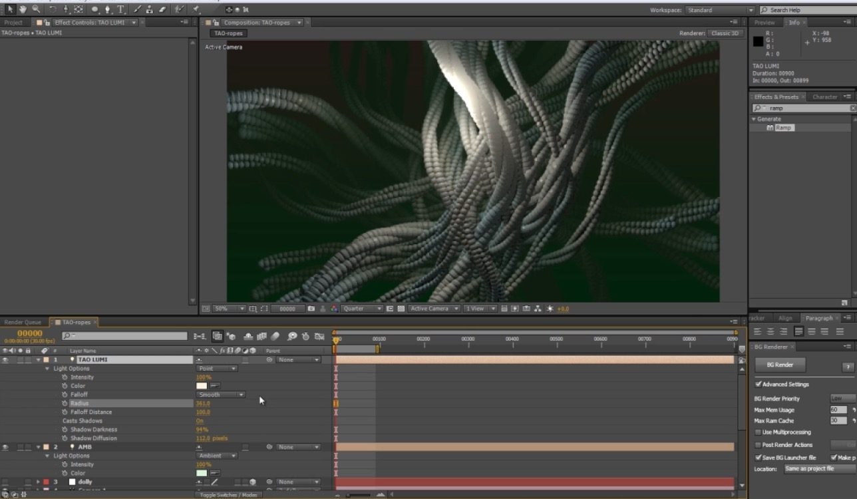
Task: Uncheck Advanced Settings in BG Renderer
Action: [x=758, y=384]
